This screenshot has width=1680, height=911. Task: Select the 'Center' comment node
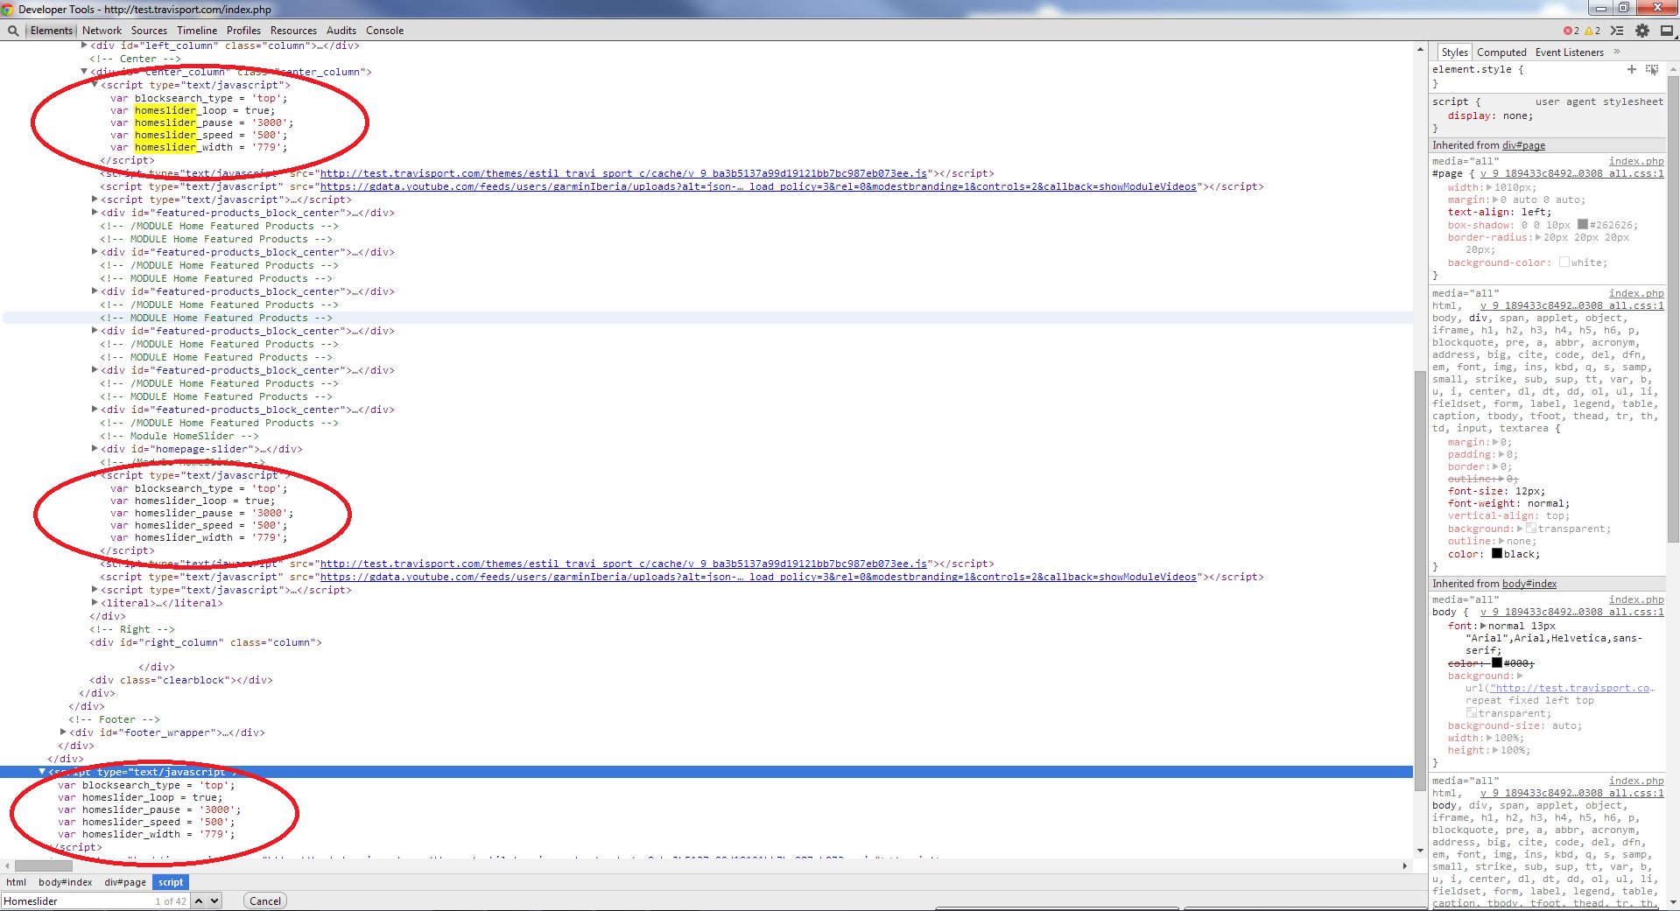tap(135, 59)
